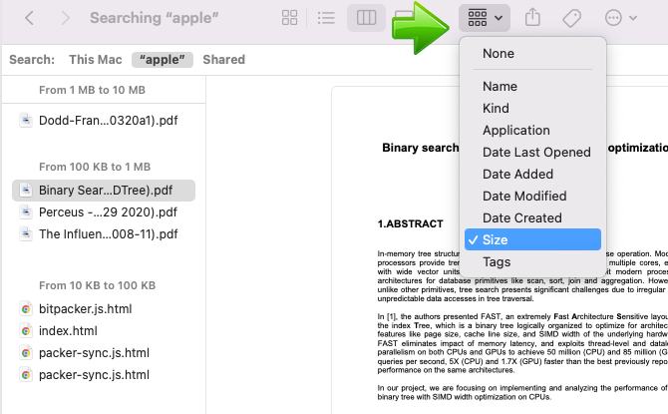Click Chrome icon beside bitpacker.js.html
The image size is (668, 414).
pyautogui.click(x=26, y=308)
